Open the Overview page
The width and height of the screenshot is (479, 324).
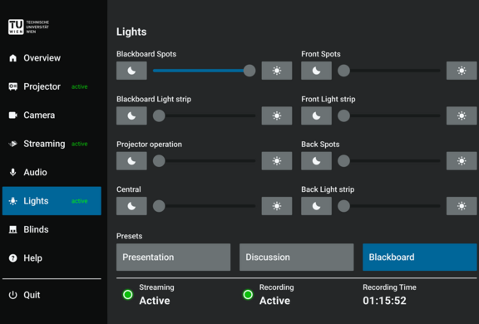(x=52, y=58)
